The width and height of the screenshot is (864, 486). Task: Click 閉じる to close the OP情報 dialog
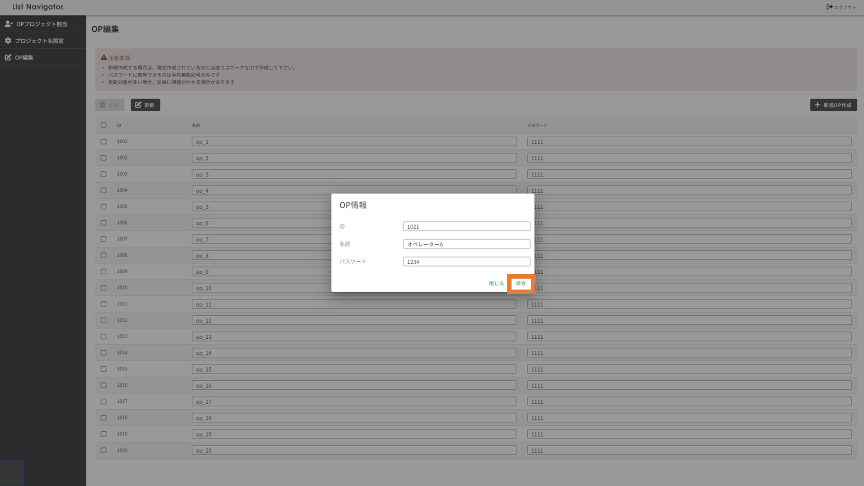click(496, 284)
